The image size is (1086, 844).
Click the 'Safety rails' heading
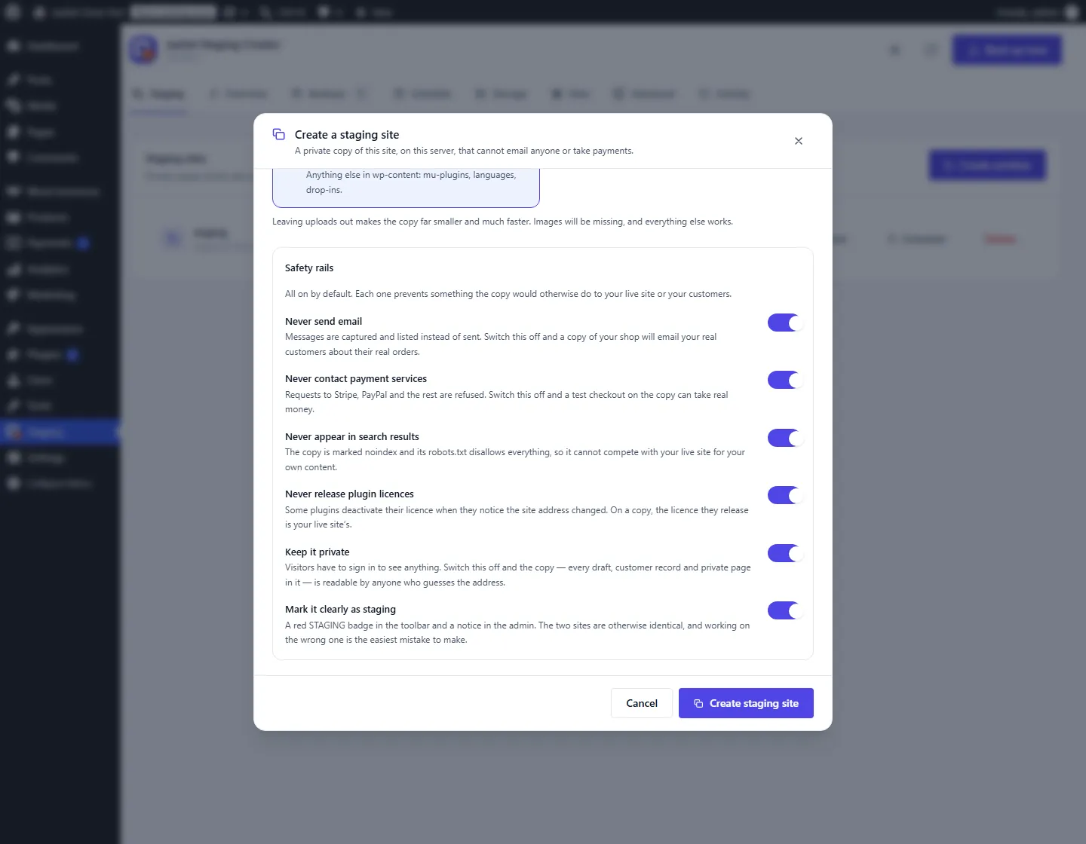(309, 268)
